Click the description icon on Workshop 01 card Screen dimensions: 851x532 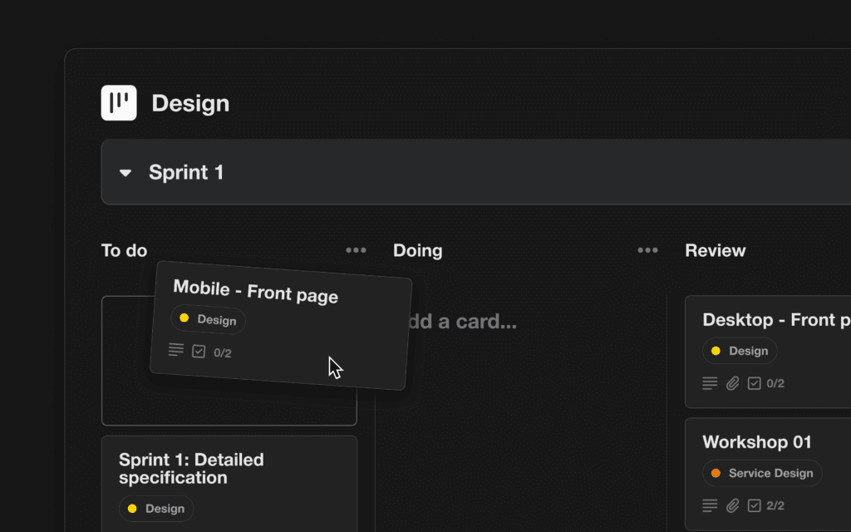pyautogui.click(x=710, y=505)
